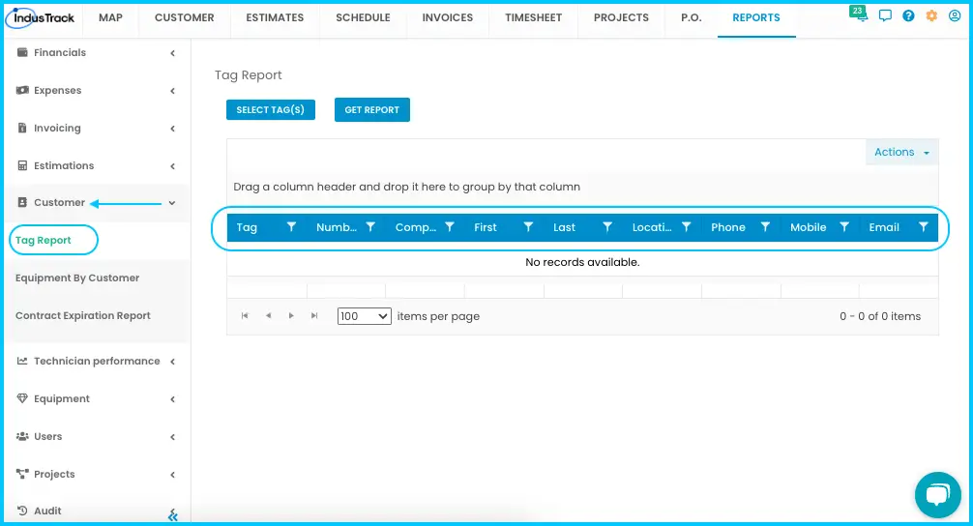Open Equipment By Customer report

pyautogui.click(x=77, y=278)
